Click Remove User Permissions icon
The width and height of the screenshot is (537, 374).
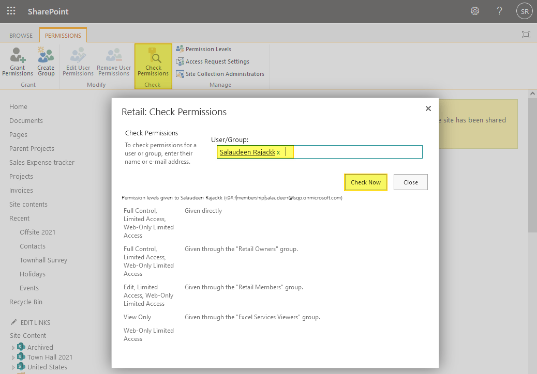[113, 61]
